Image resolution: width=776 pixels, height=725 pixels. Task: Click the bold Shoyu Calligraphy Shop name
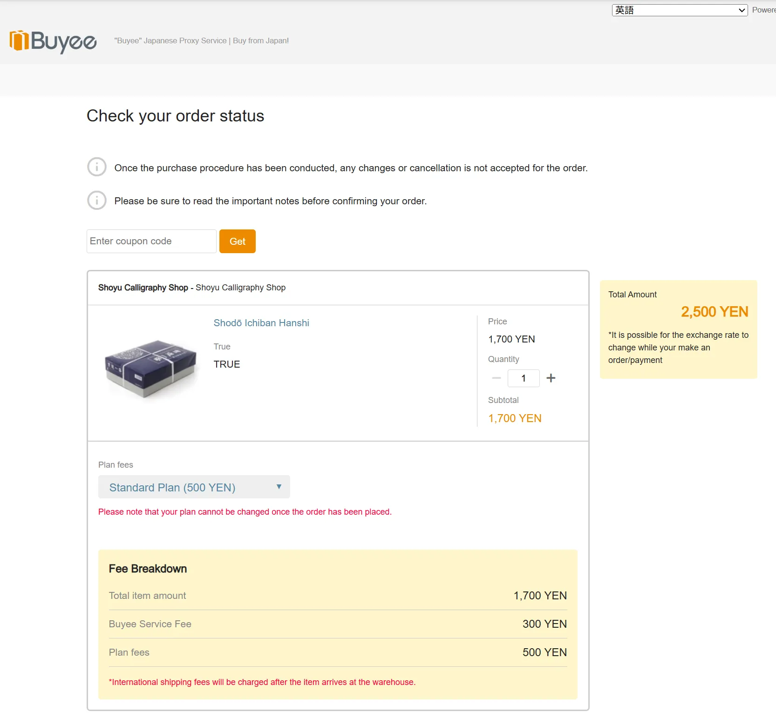(143, 288)
